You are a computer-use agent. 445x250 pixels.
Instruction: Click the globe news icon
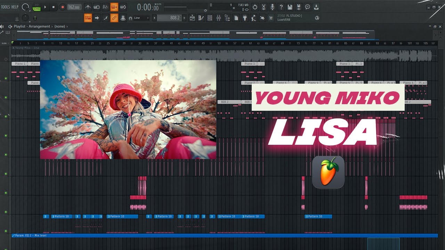tap(317, 18)
